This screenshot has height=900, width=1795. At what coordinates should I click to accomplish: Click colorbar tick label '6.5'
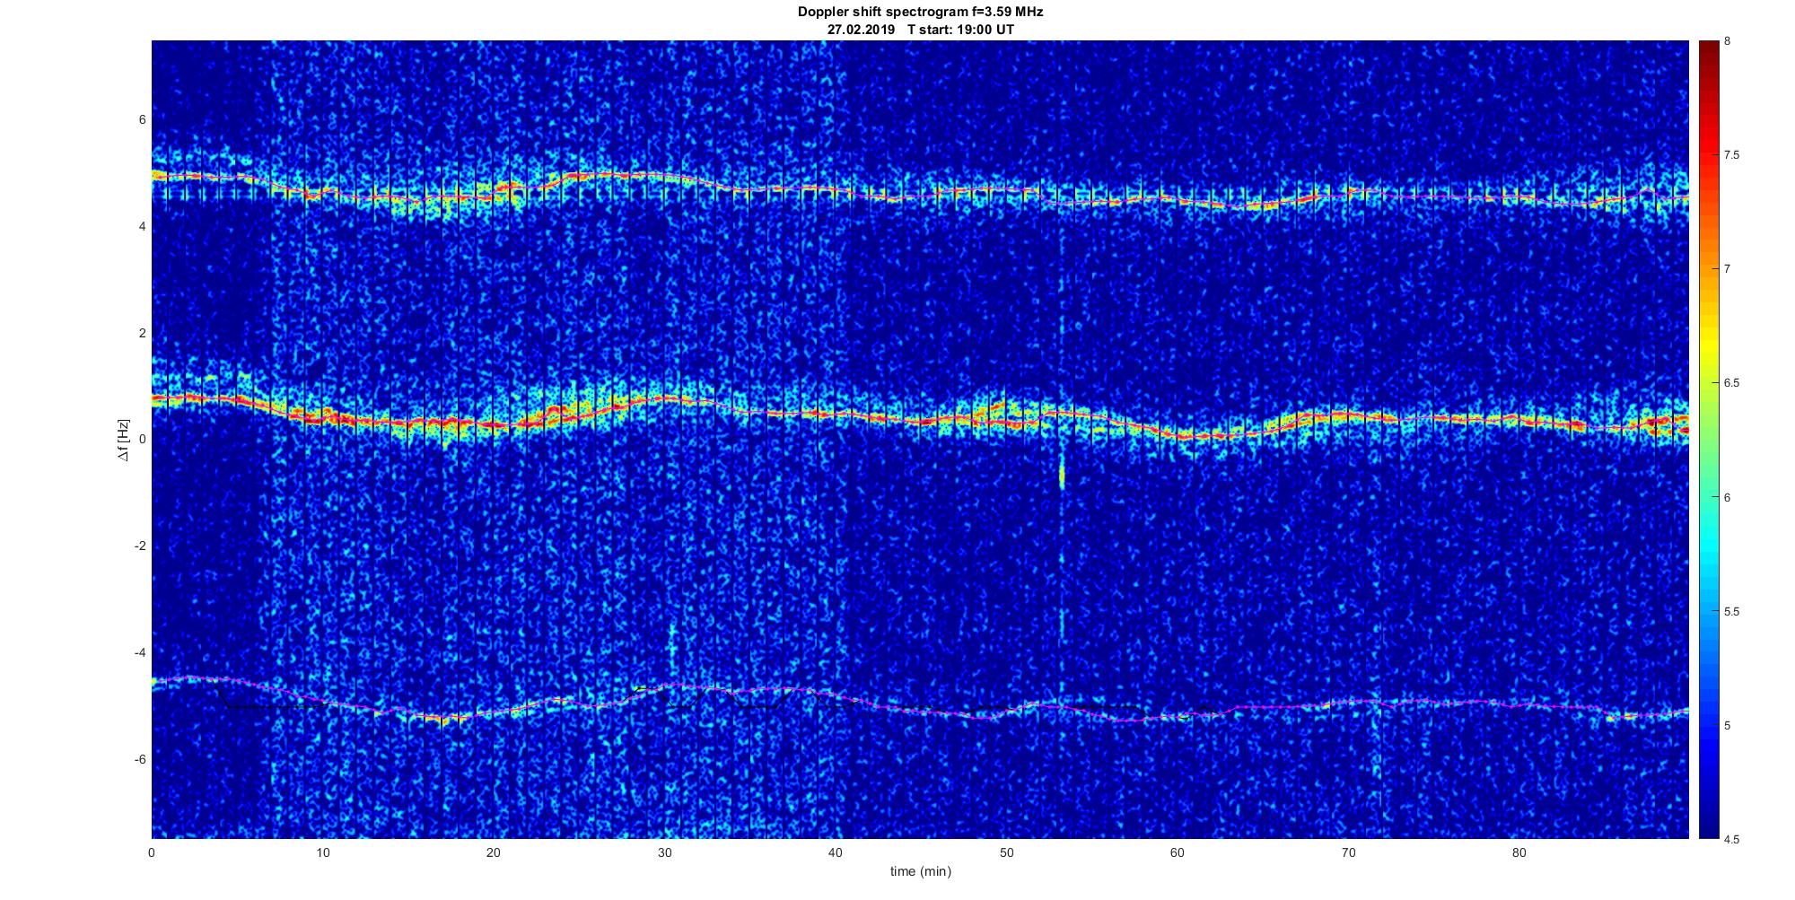1732,383
